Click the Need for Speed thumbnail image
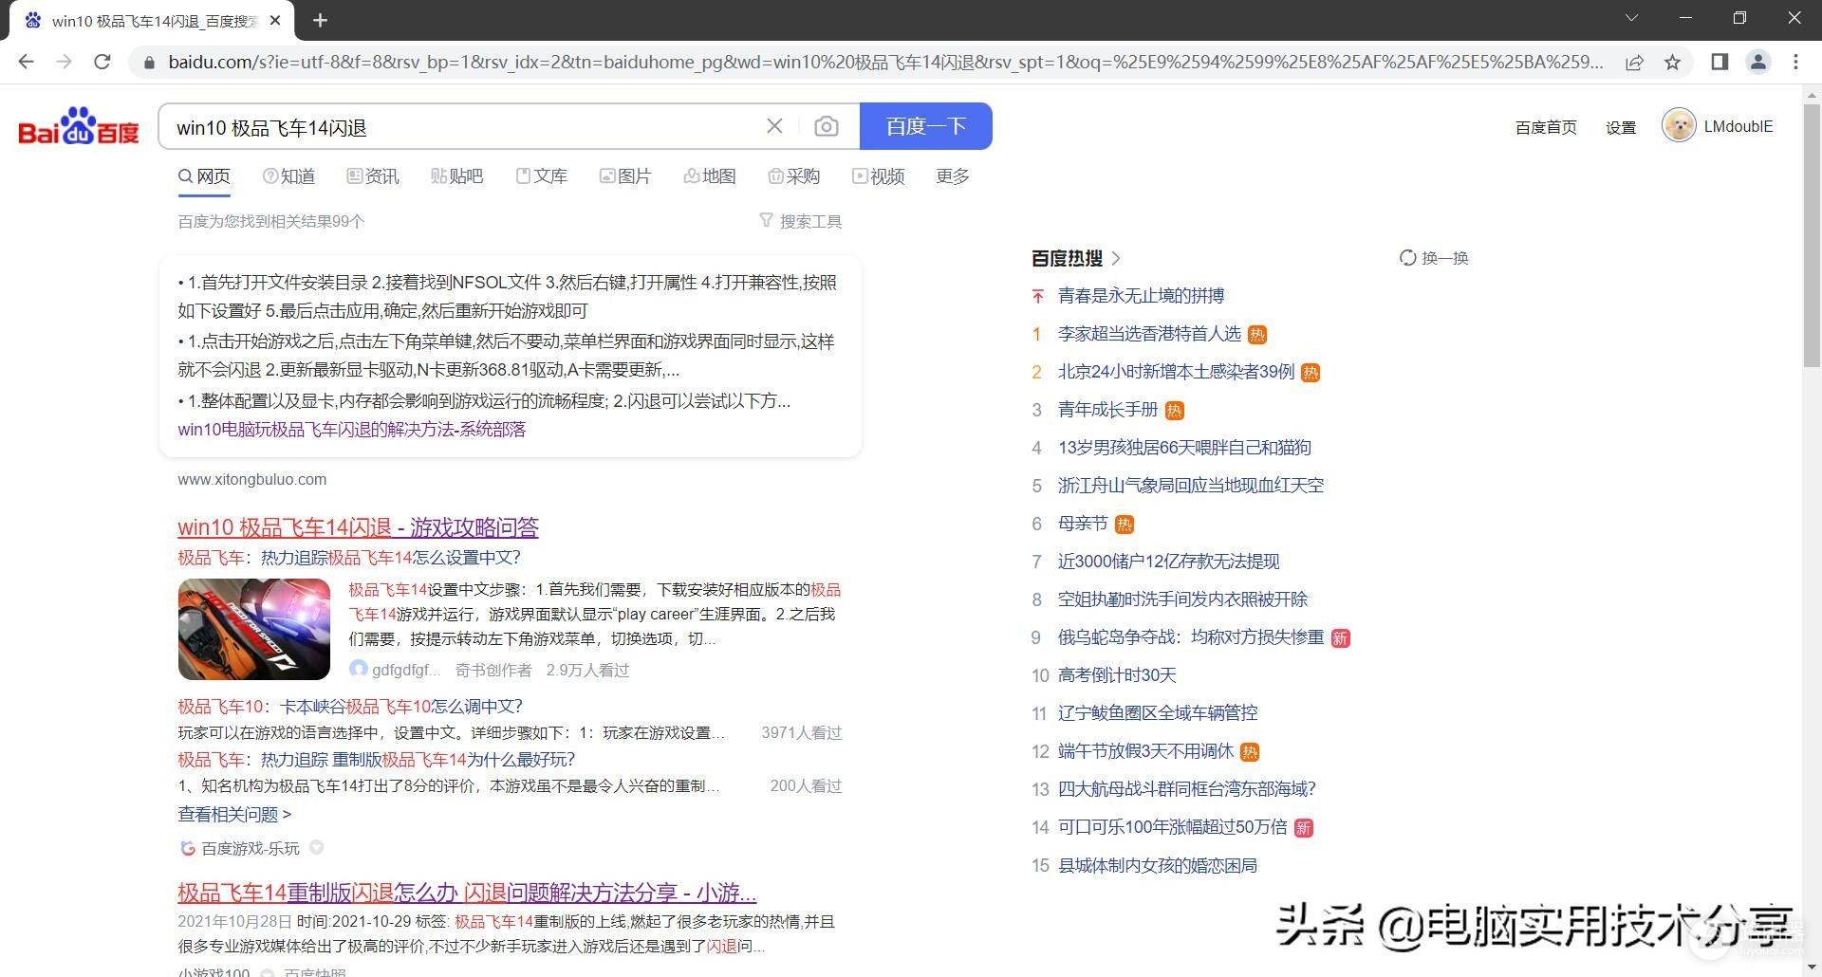Image resolution: width=1822 pixels, height=977 pixels. (254, 629)
